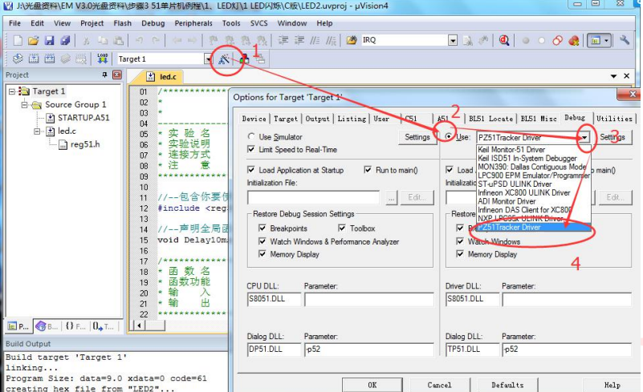This screenshot has width=643, height=392.
Task: Click the Defaults button
Action: coord(507,385)
